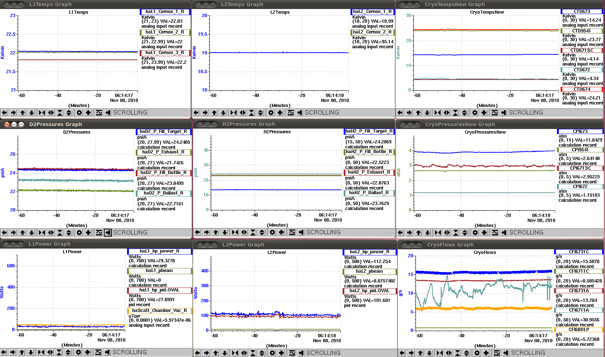This screenshot has height=357, width=605.
Task: Vertical zoom-out triangles icon in L1Temps Graph
Action: [x=69, y=113]
